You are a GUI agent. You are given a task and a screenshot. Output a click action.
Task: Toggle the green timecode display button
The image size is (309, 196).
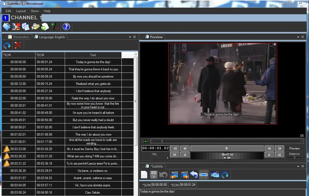(x=145, y=141)
